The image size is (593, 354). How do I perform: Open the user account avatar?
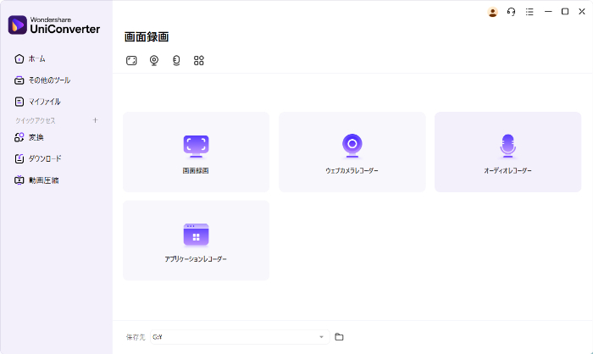point(492,12)
